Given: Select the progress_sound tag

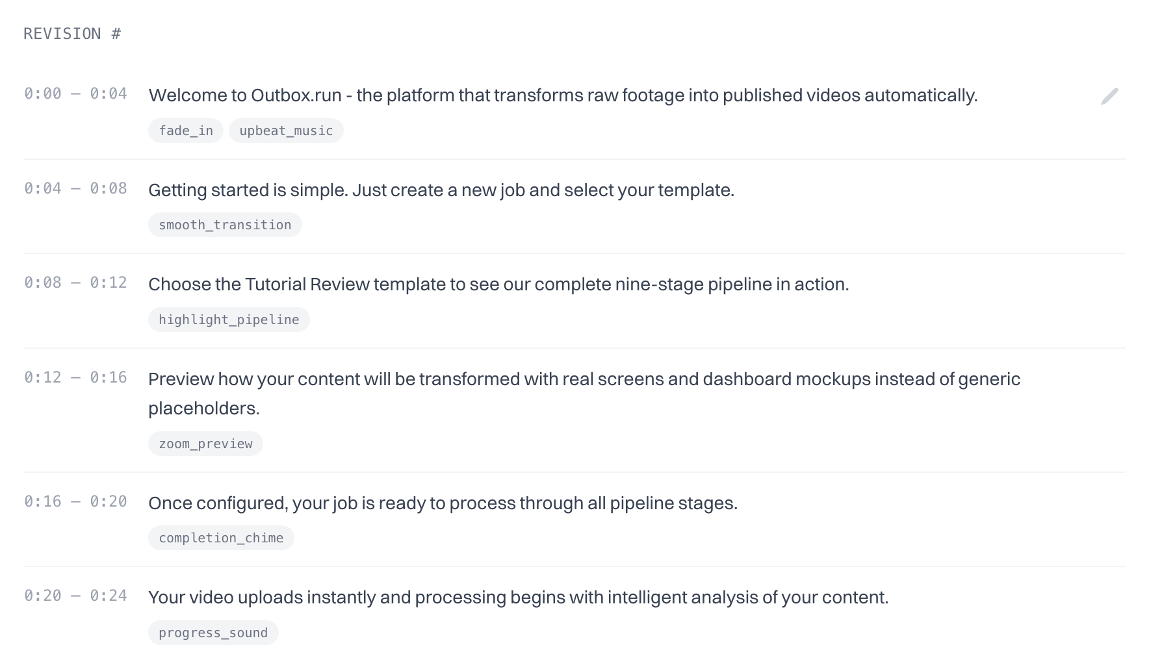Looking at the screenshot, I should coord(213,633).
